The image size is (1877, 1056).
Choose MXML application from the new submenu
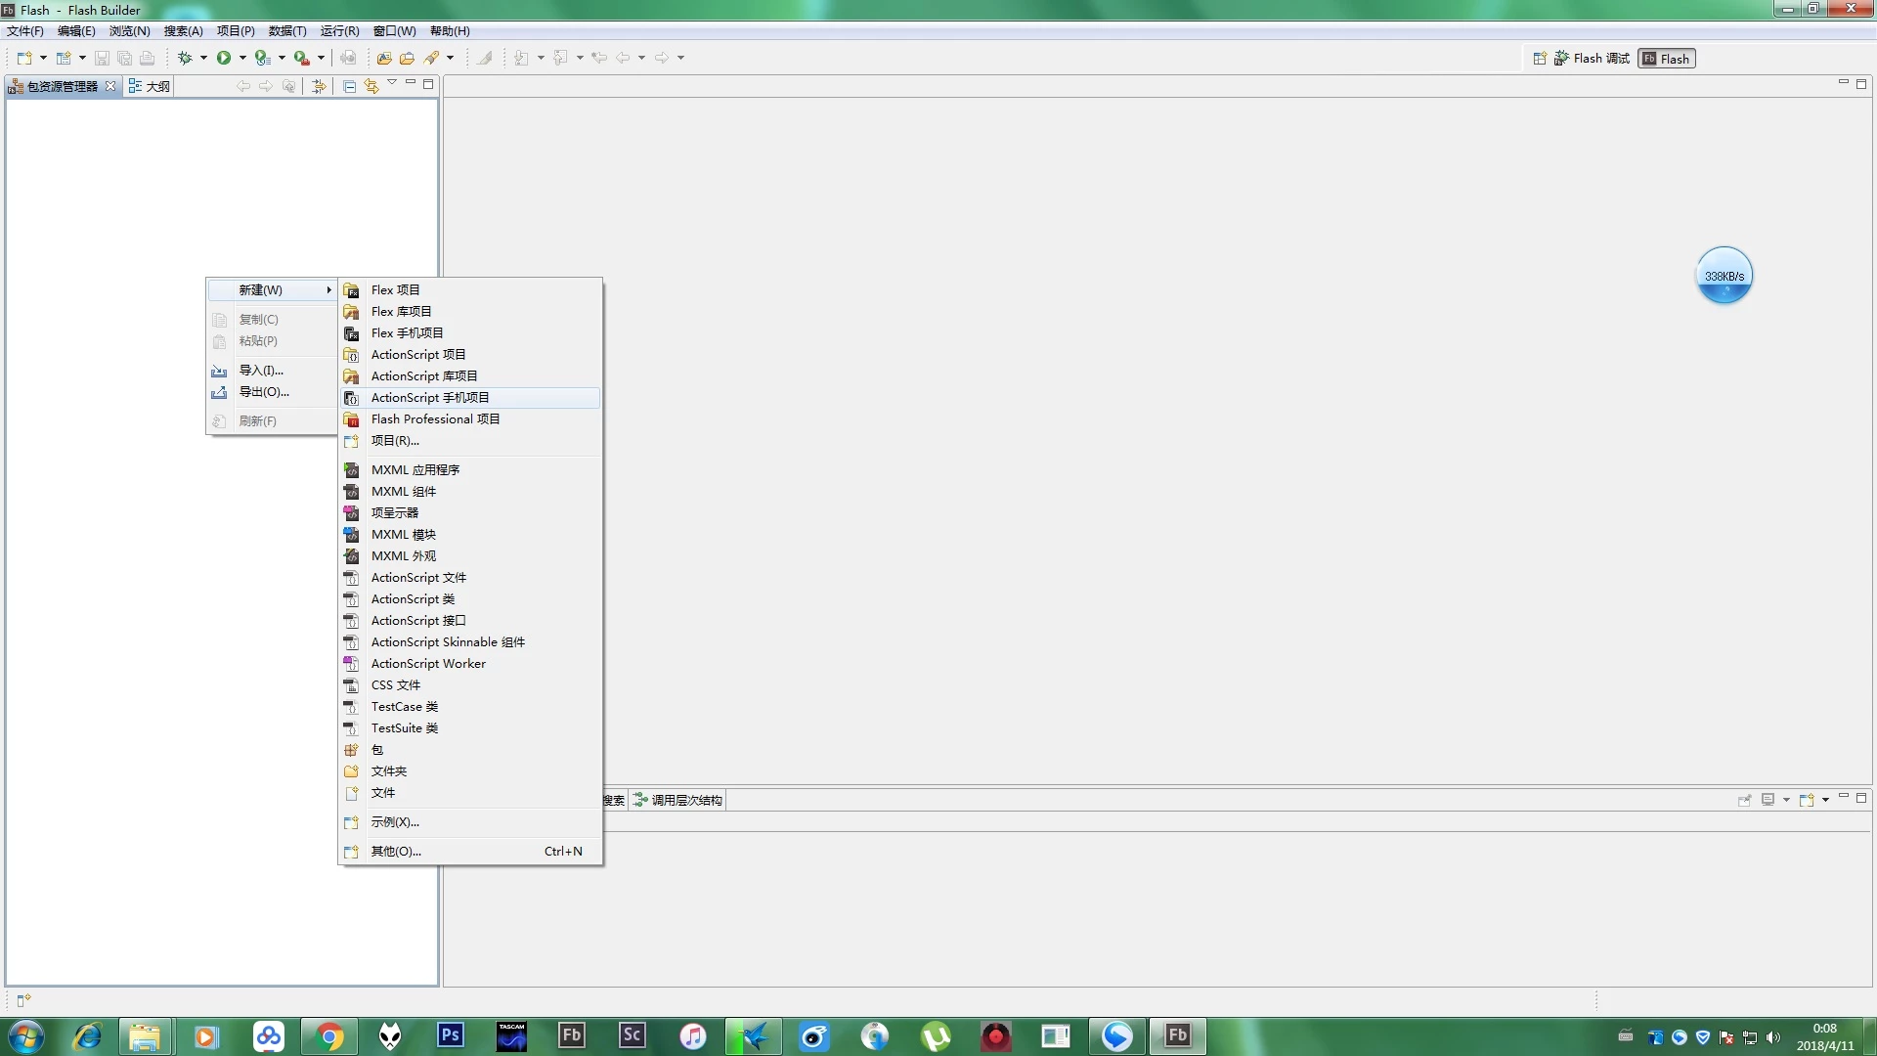click(415, 470)
